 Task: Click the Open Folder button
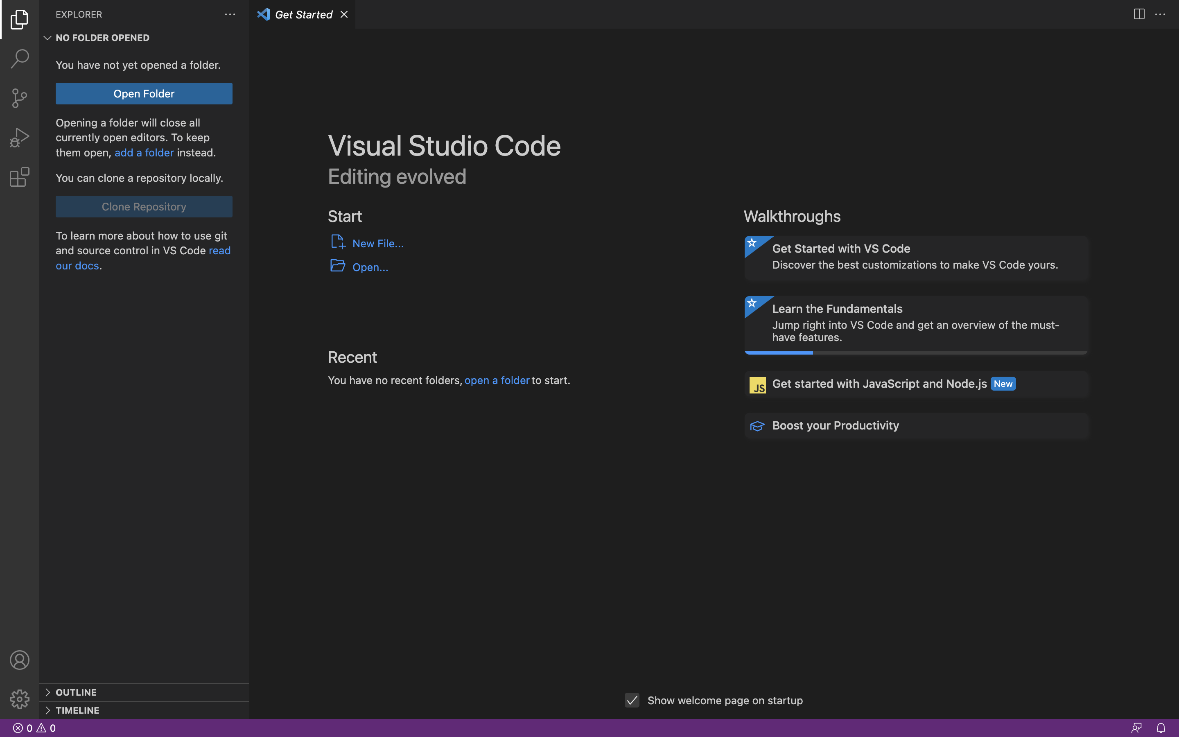click(x=144, y=94)
